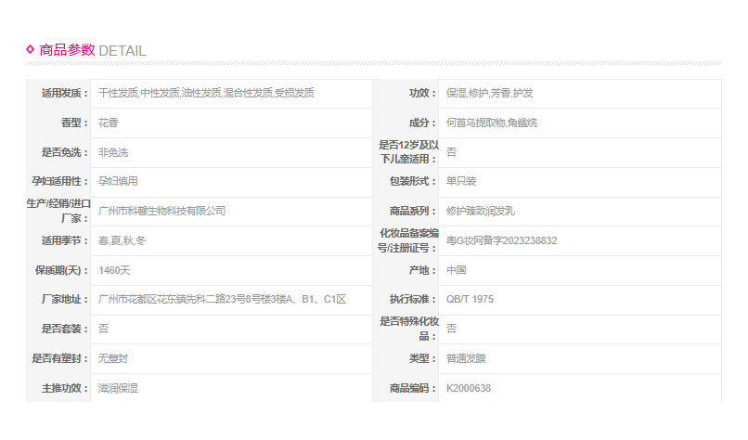This screenshot has width=748, height=440.
Task: Click manufacturer name 广州市科馨生物科技有限公司
Action: [161, 211]
